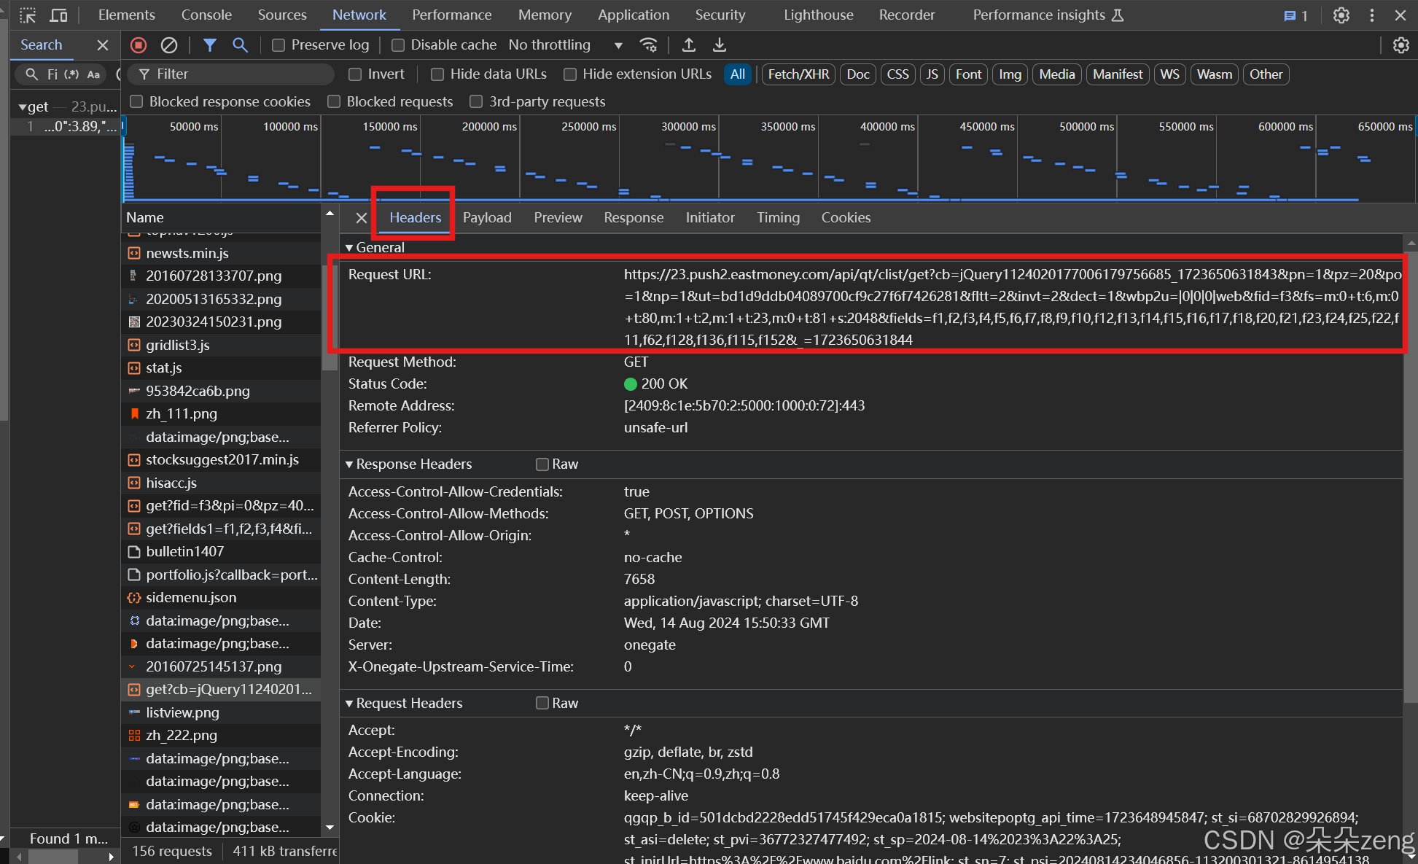This screenshot has height=864, width=1418.
Task: Collapse the Request Headers section
Action: (349, 703)
